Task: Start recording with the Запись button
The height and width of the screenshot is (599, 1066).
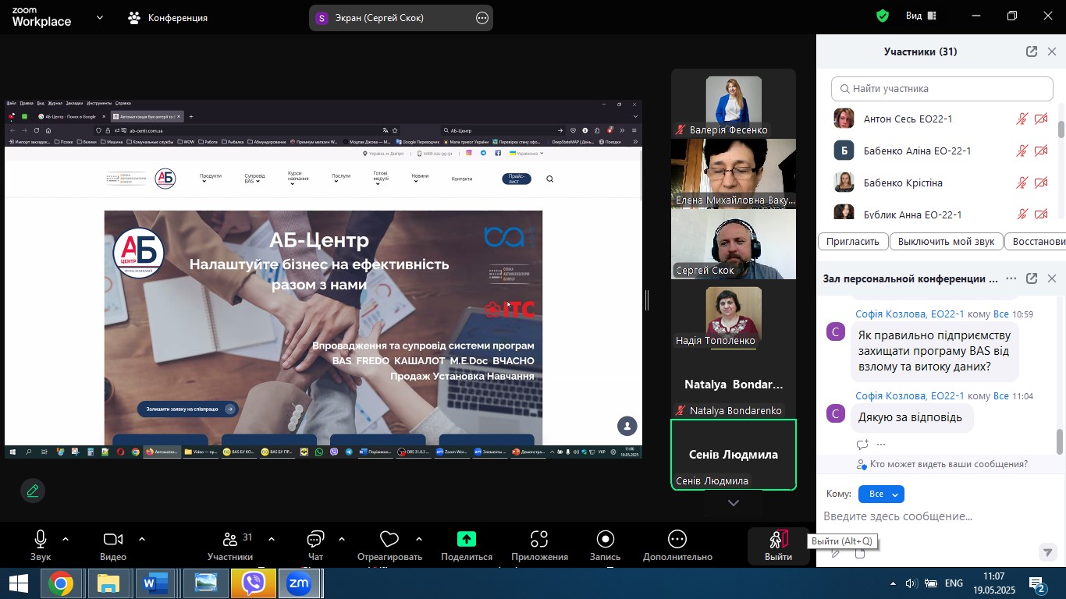Action: pyautogui.click(x=606, y=545)
